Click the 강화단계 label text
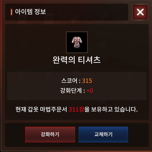The image size is (152, 152). 71,91
